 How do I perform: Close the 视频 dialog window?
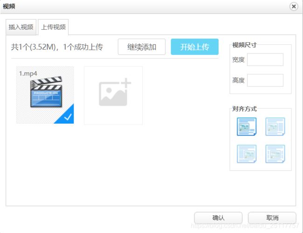click(294, 7)
